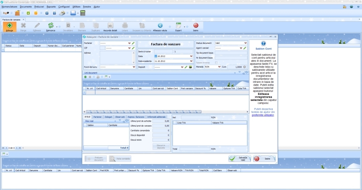
Task: Toggle the Taxare inversa checkbox
Action: click(x=216, y=62)
